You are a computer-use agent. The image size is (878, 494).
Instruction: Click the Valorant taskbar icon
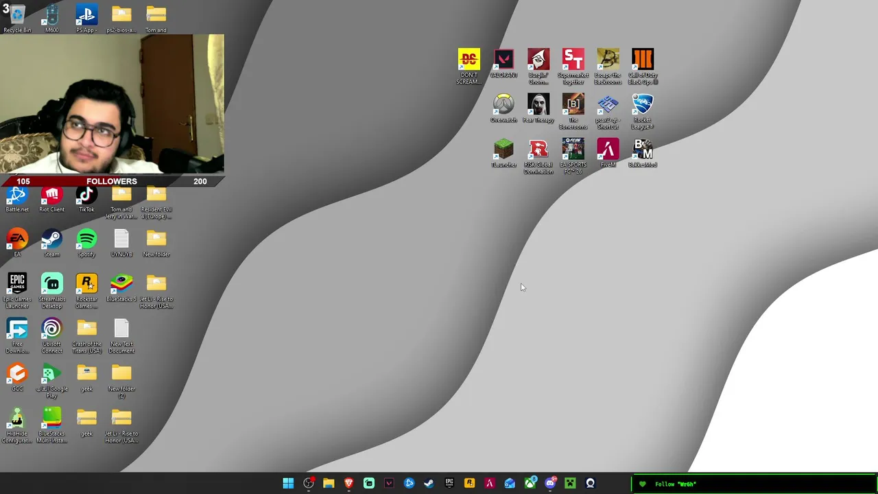click(389, 483)
